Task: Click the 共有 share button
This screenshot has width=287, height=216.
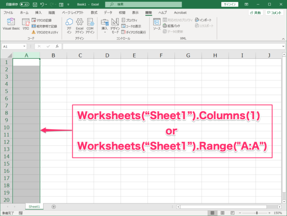Action: point(255,13)
